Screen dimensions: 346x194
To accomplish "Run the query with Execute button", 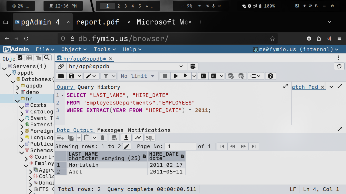I will tap(176, 76).
